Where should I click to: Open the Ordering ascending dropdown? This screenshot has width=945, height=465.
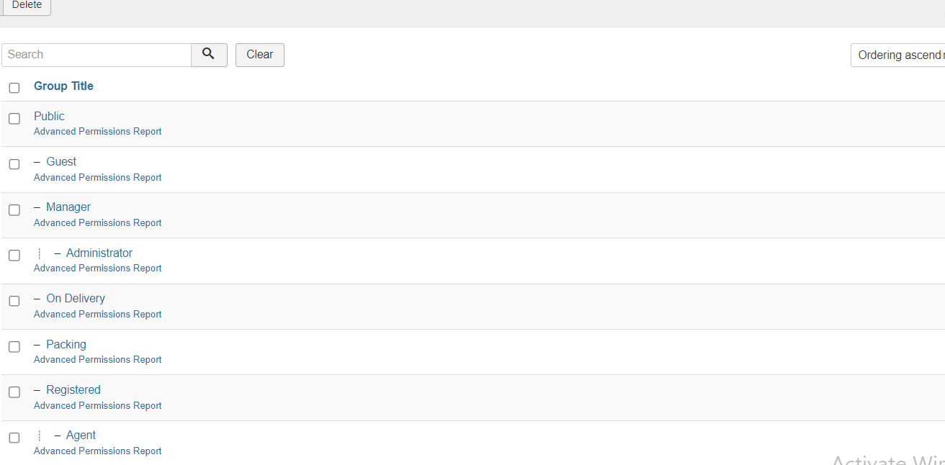[x=898, y=55]
